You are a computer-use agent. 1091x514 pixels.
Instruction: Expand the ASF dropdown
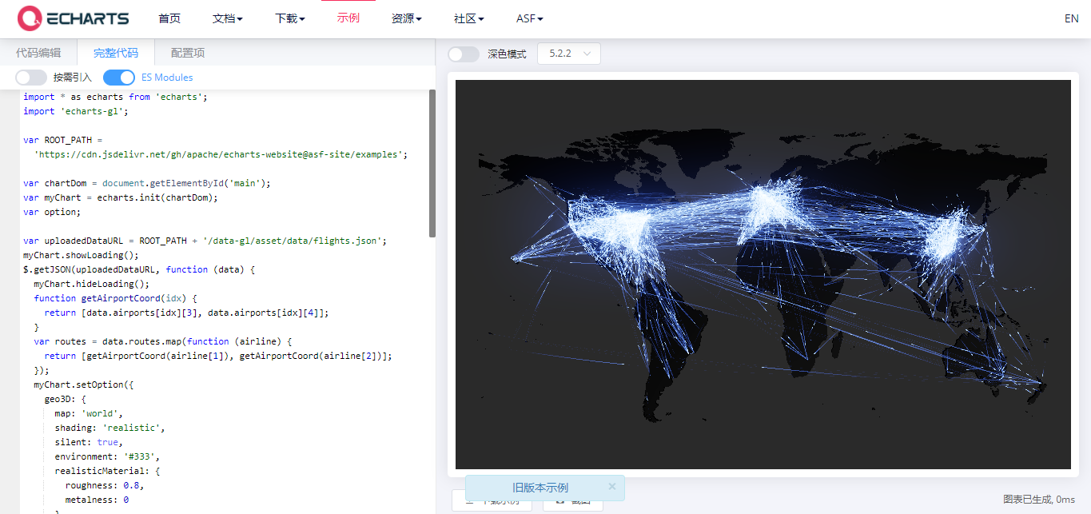[x=528, y=18]
